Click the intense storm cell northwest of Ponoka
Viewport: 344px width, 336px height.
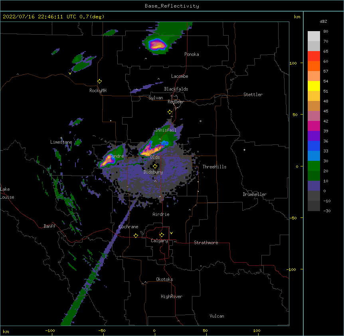click(158, 45)
